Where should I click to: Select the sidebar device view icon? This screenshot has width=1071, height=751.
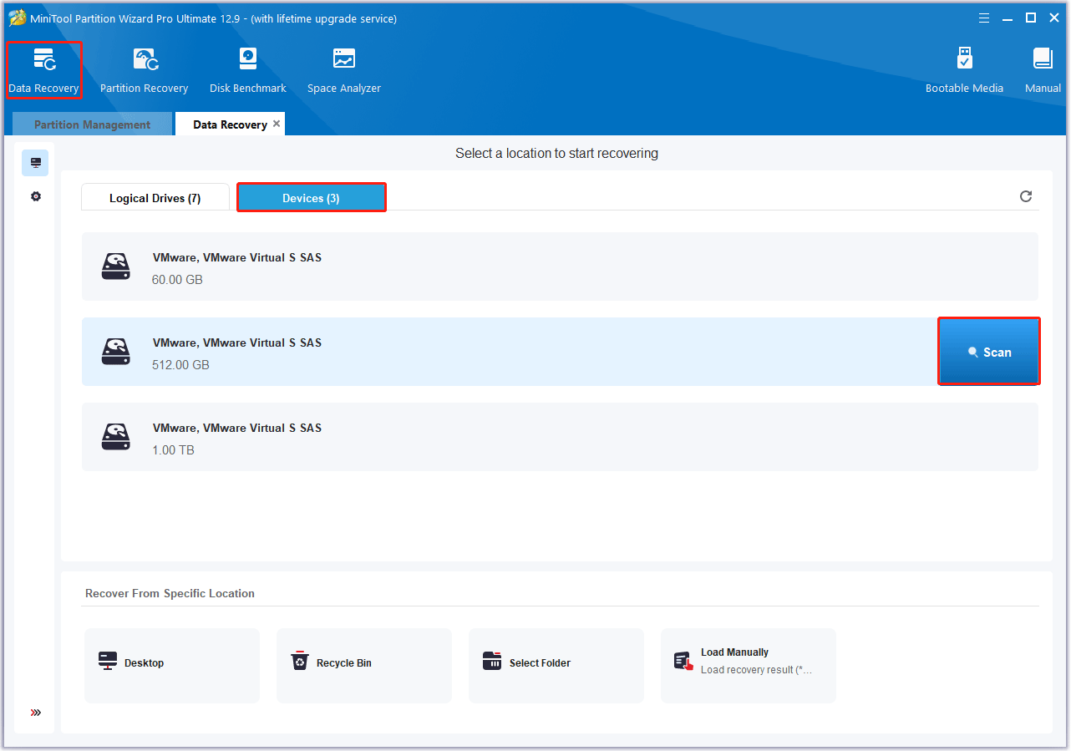(35, 163)
